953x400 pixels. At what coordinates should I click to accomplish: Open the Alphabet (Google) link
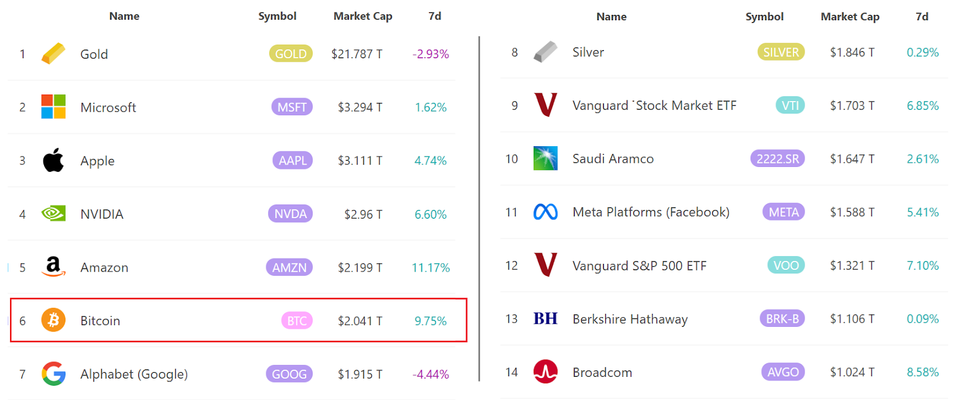click(x=134, y=374)
